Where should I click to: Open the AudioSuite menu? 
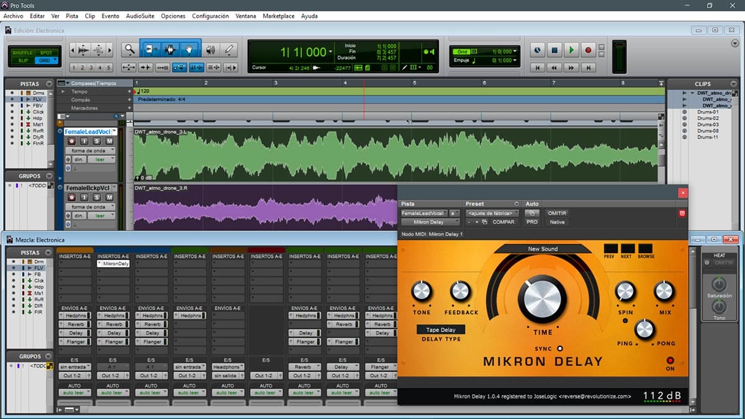coord(140,16)
